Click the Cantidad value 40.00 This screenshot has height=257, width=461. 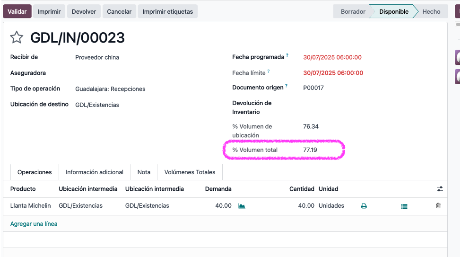306,205
